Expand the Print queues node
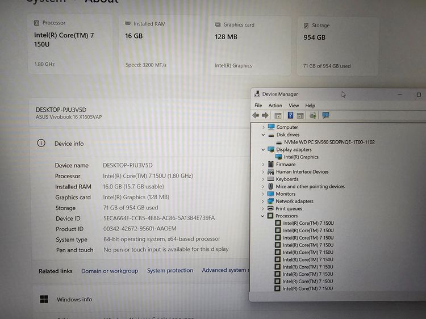The image size is (426, 319). click(x=263, y=208)
